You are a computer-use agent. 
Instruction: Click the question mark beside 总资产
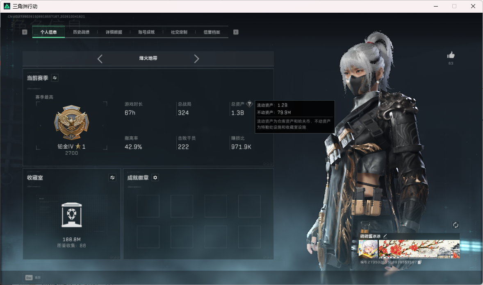coord(250,104)
